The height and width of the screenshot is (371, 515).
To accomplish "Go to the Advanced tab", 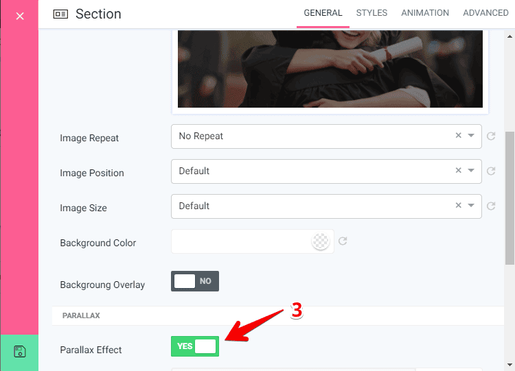I will pos(485,13).
